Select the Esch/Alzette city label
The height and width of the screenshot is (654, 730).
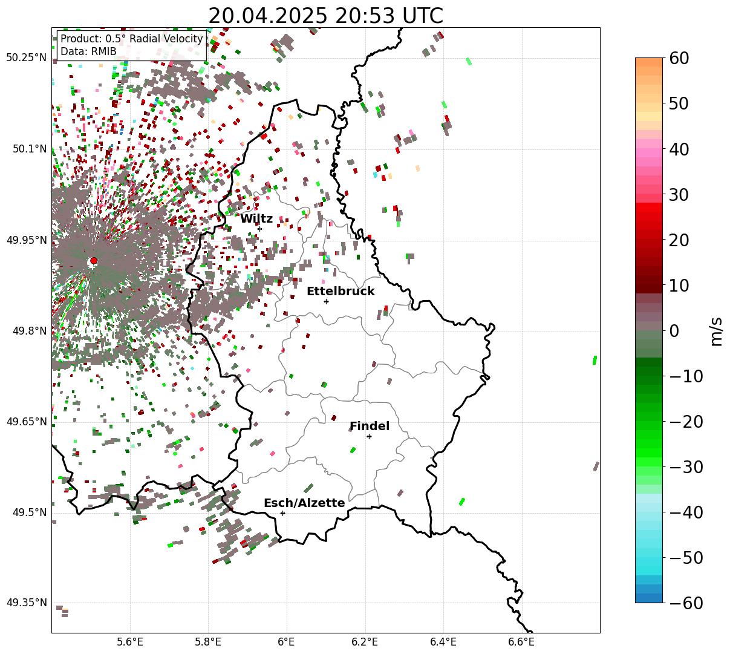coord(304,503)
